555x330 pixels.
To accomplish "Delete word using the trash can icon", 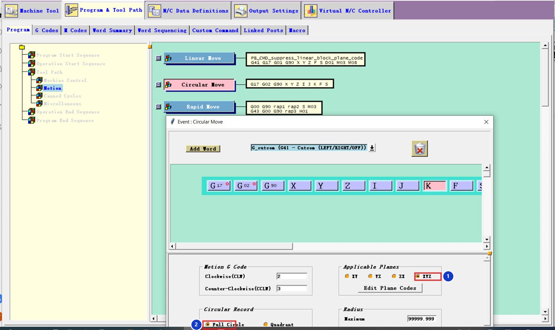I will [419, 149].
